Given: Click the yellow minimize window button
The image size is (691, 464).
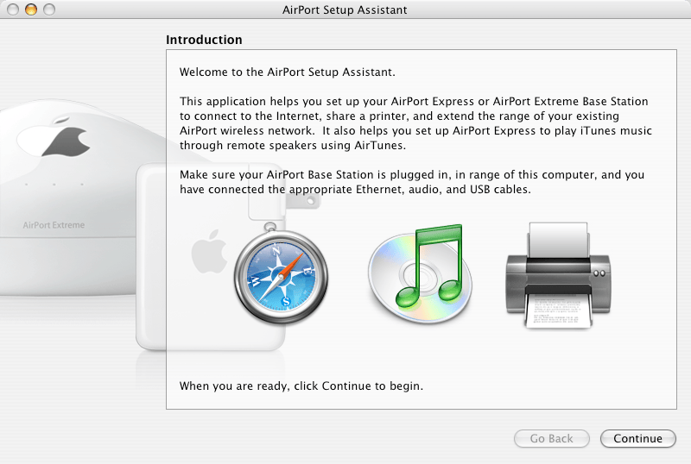Looking at the screenshot, I should (31, 9).
